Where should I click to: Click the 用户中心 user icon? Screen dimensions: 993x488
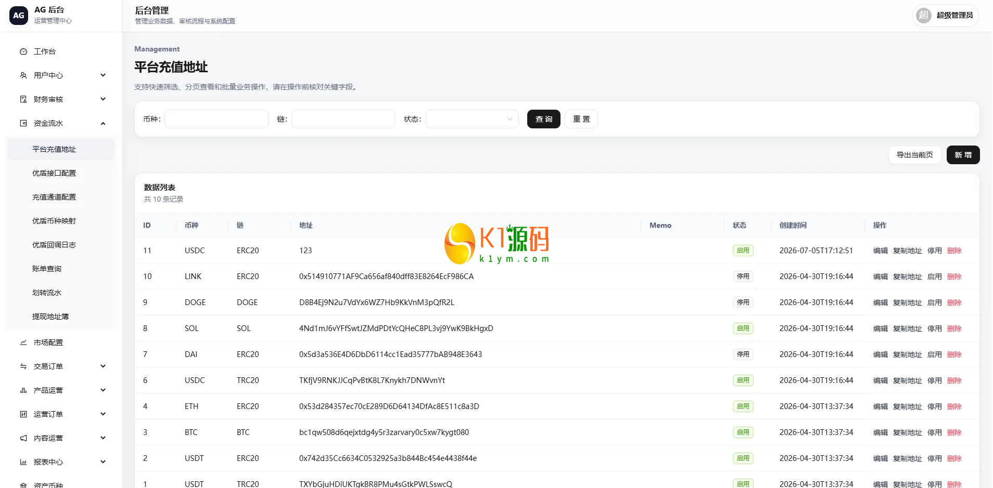click(x=23, y=75)
